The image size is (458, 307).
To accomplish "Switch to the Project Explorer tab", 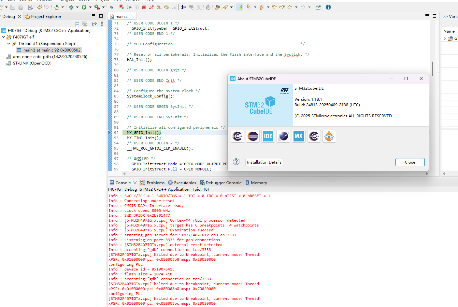I will 43,16.
